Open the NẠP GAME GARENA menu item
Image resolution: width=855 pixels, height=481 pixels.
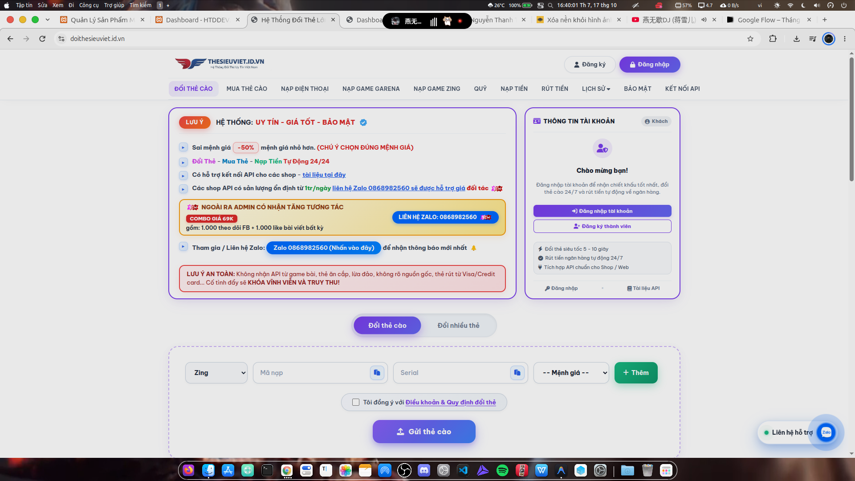point(371,89)
